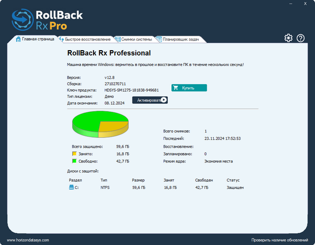The image size is (315, 245).
Task: Click Проверить наличие обновлений
Action: [x=279, y=240]
